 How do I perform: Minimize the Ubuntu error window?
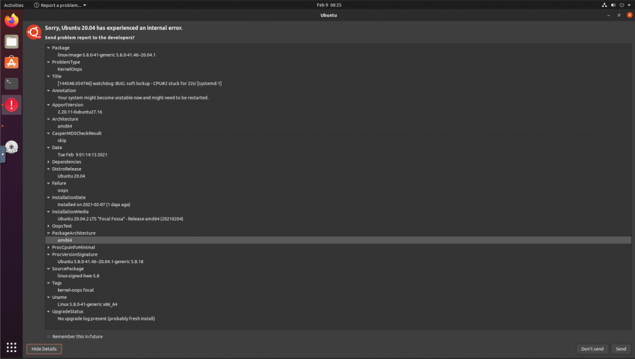(608, 15)
